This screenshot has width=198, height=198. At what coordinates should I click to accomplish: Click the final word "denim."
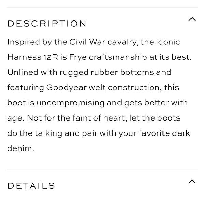pos(21,148)
